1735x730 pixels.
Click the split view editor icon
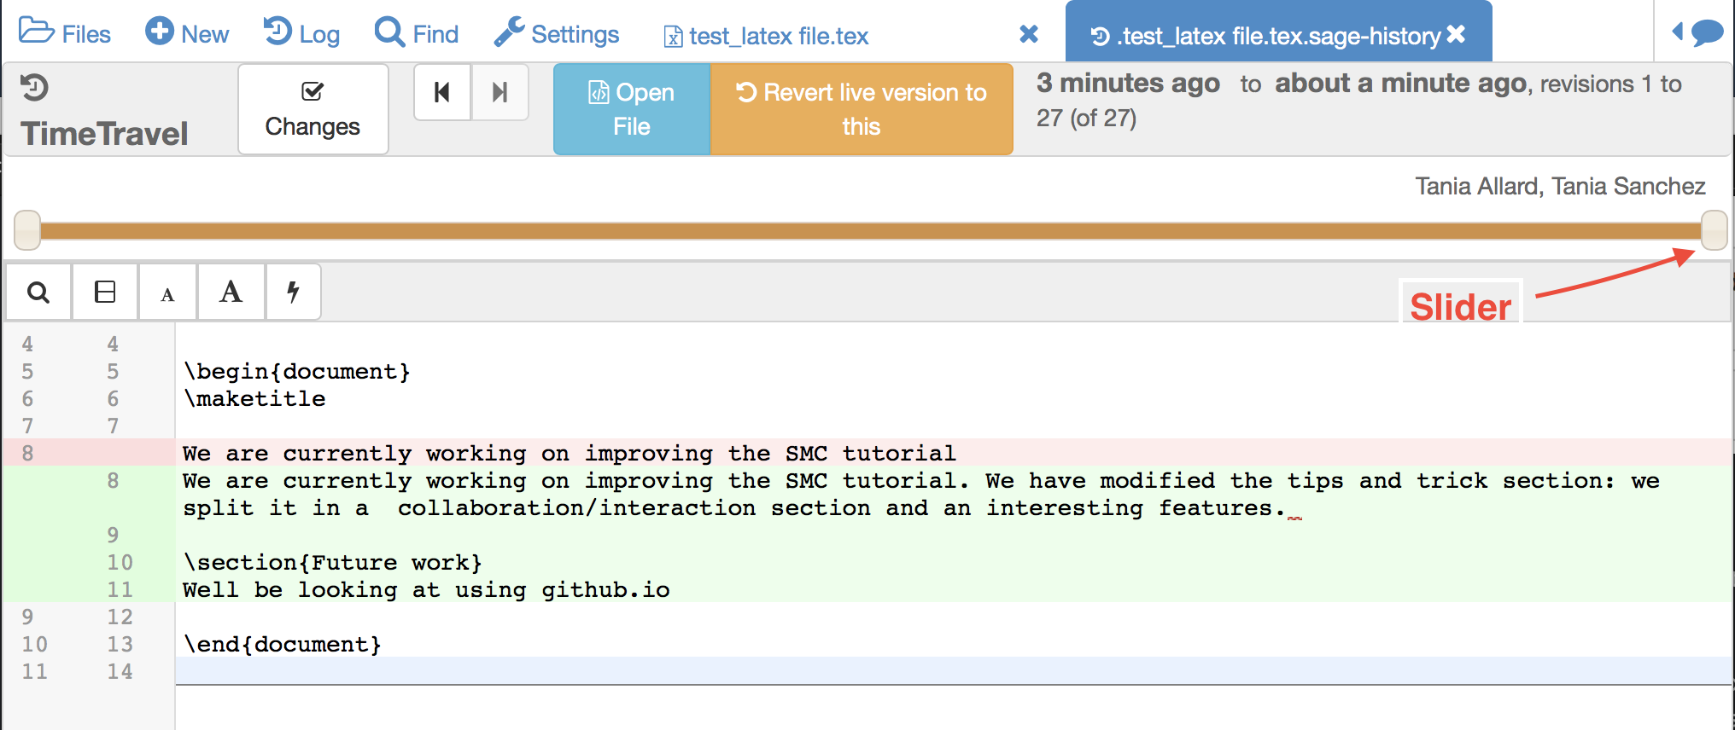pos(105,293)
